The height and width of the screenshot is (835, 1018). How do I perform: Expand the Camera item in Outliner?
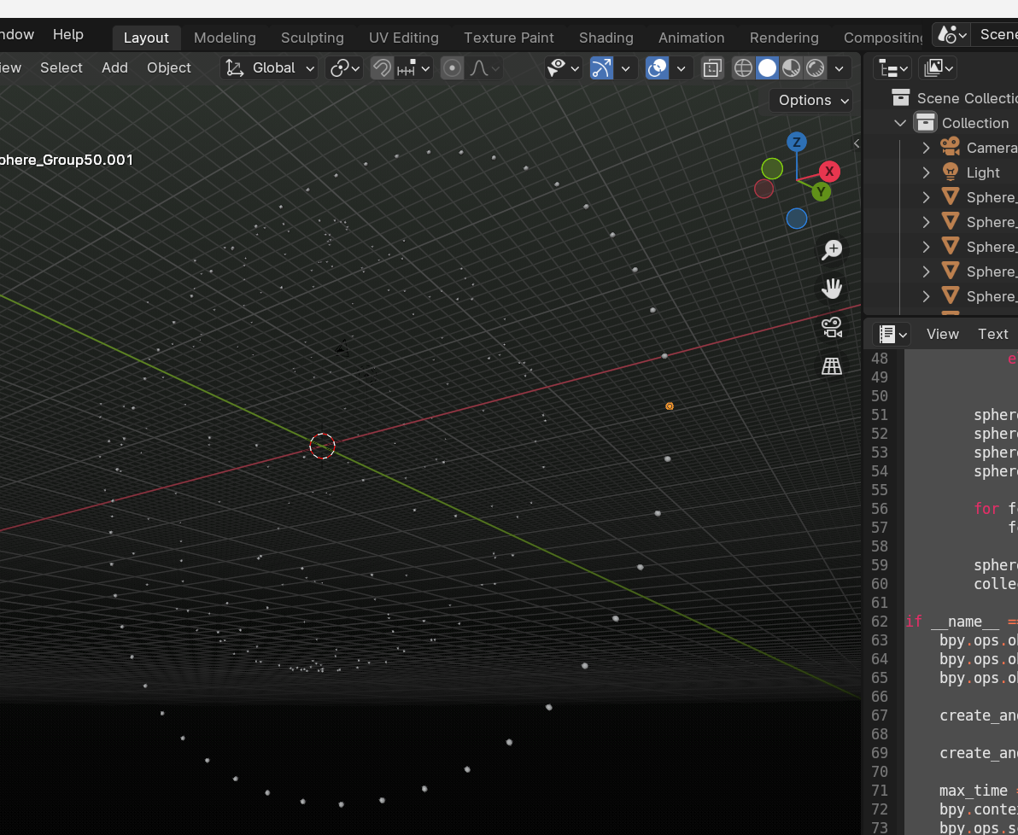click(927, 148)
